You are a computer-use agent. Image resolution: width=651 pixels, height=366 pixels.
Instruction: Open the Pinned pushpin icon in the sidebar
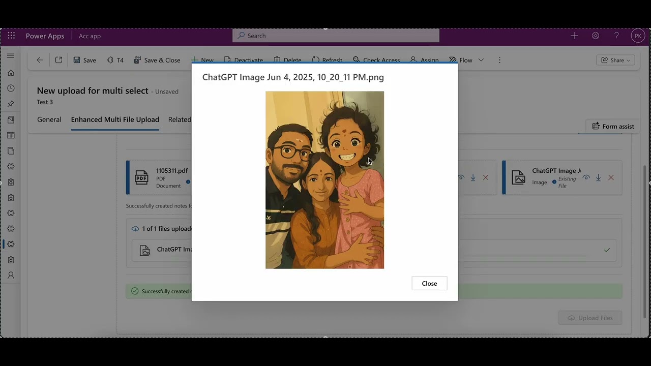pyautogui.click(x=11, y=104)
